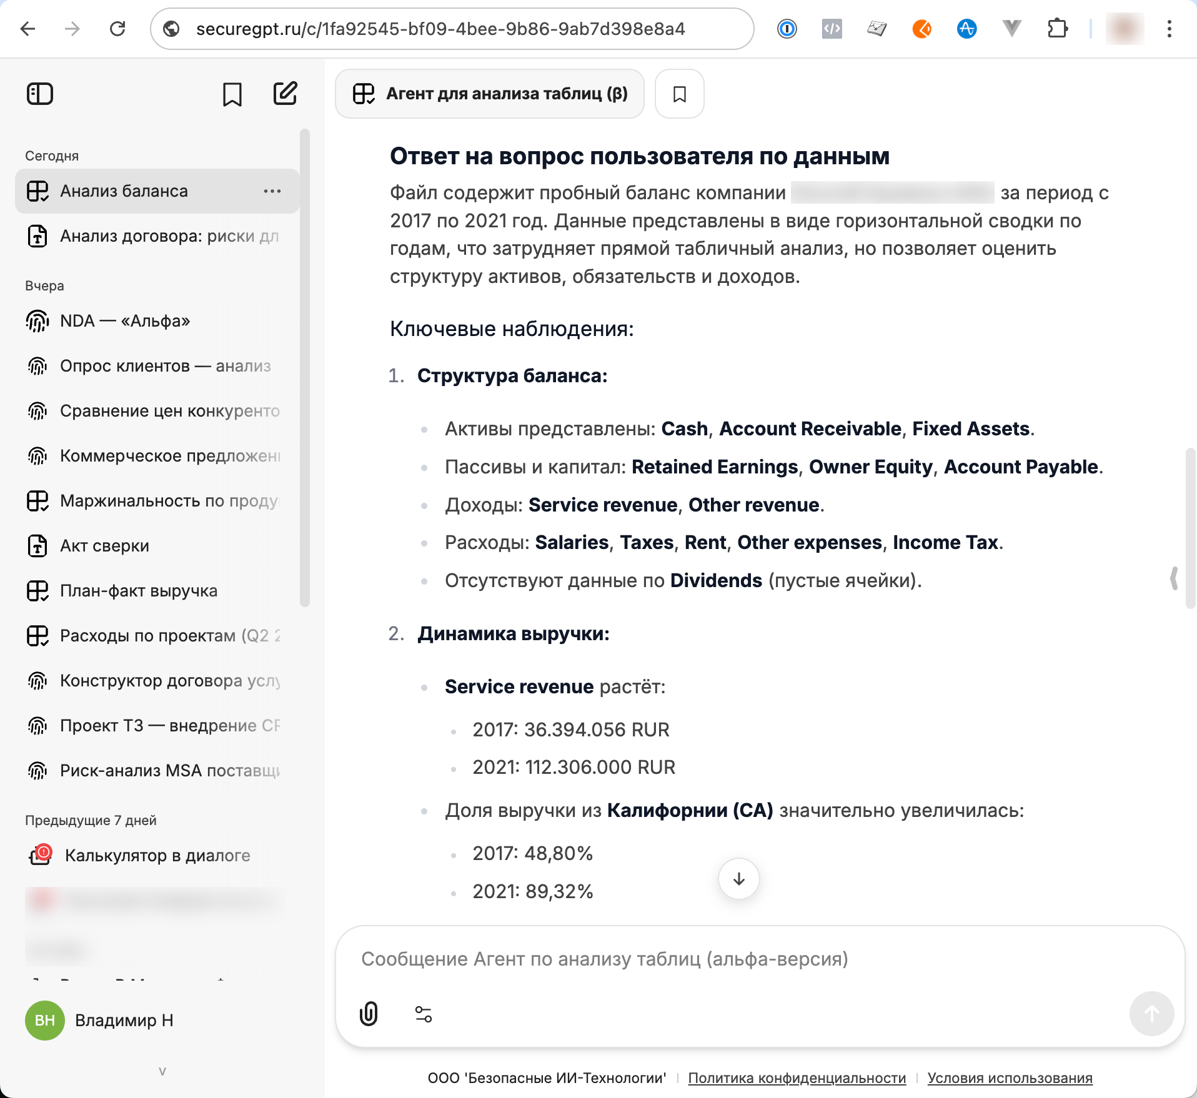Screen dimensions: 1197x1098
Task: Toggle the sidebar panel
Action: 40,94
